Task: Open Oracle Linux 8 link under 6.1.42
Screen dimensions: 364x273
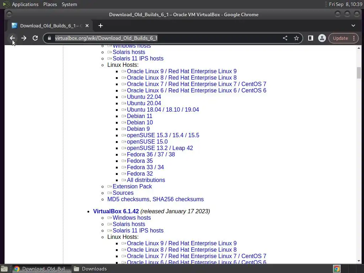Action: click(182, 250)
